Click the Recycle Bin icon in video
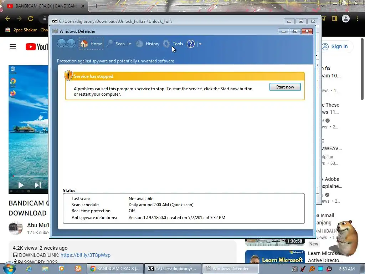The width and height of the screenshot is (365, 274). point(13,70)
